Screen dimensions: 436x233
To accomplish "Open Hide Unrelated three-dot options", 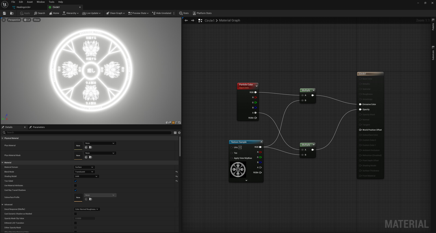I will (x=174, y=13).
